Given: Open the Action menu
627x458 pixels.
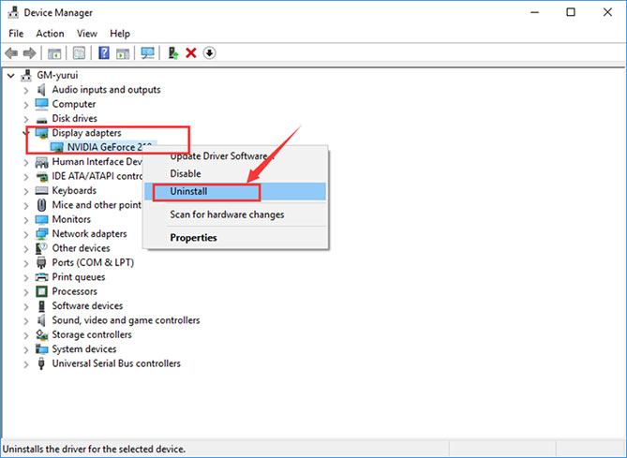Looking at the screenshot, I should (x=50, y=34).
